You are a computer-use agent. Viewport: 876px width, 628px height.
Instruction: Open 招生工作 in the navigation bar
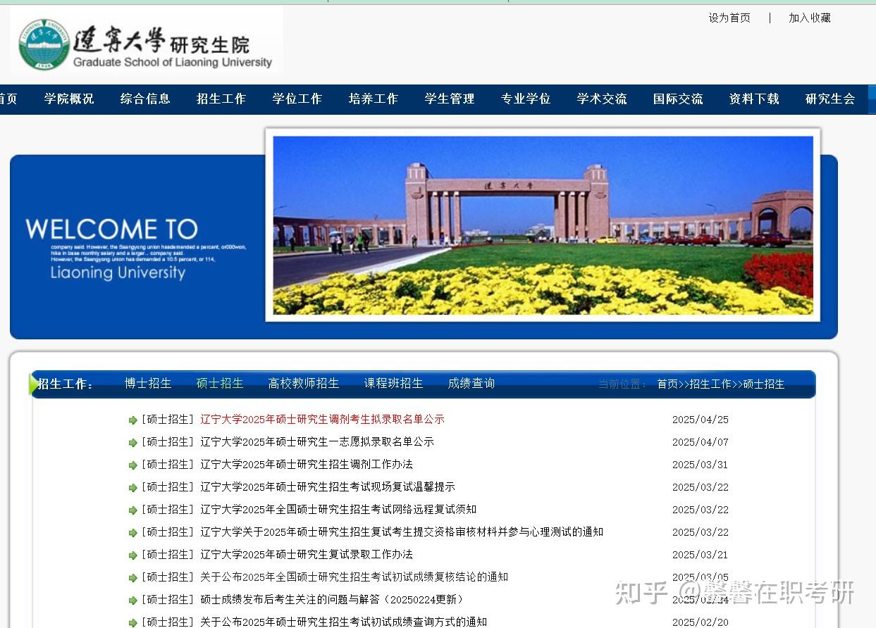click(x=221, y=99)
